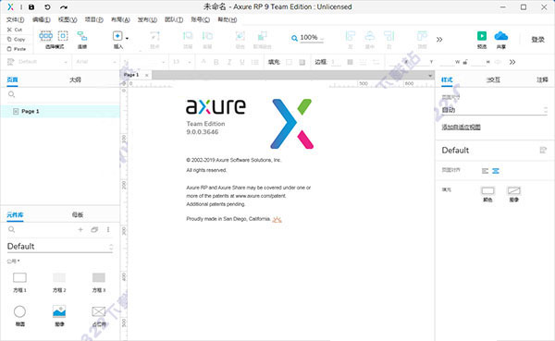
Task: Click the border color swatch after 边框
Action: coord(350,62)
